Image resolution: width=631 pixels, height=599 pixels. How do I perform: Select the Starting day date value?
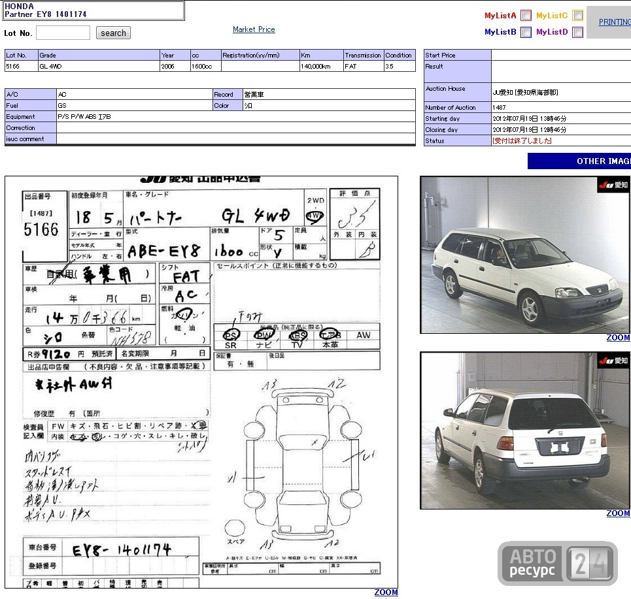(529, 119)
